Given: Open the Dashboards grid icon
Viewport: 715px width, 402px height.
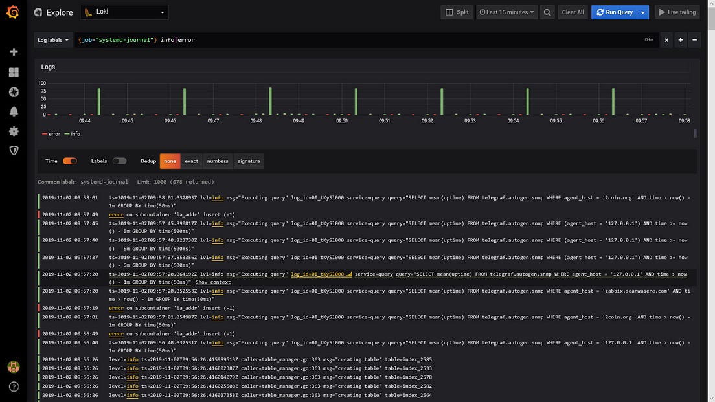Looking at the screenshot, I should [x=14, y=72].
